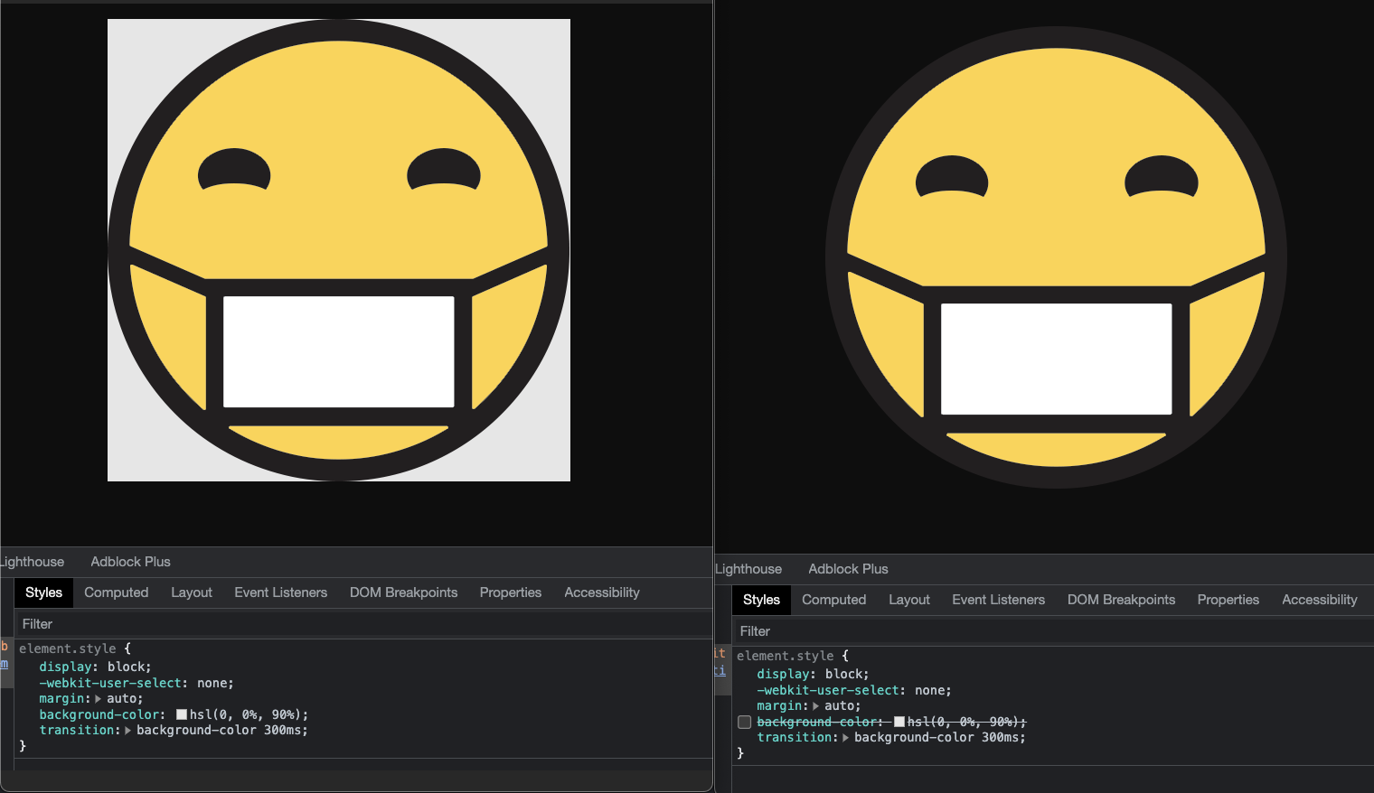Screen dimensions: 1374x793
Task: Open color picker from the hsl swatch
Action: tap(181, 714)
